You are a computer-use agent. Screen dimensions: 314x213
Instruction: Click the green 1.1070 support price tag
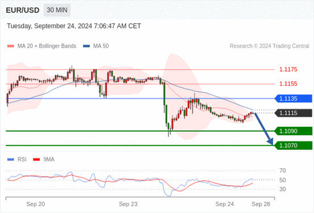[294, 145]
